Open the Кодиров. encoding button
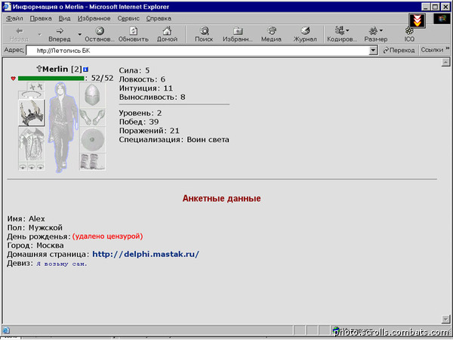The height and width of the screenshot is (340, 453). click(x=342, y=35)
